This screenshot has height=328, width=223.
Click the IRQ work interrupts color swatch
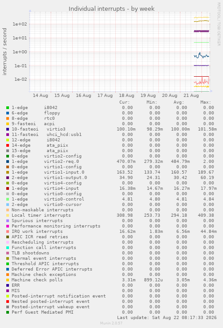(x=8, y=232)
